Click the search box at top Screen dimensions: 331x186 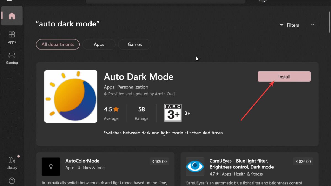pos(165,1)
